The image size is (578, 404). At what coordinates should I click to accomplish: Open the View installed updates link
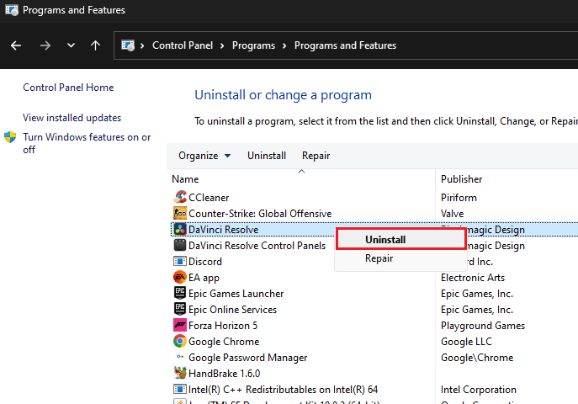pos(72,118)
